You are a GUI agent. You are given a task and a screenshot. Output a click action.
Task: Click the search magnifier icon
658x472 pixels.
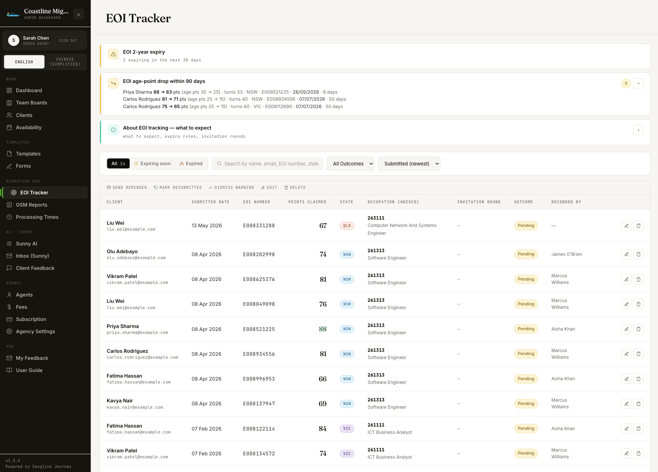coord(219,164)
